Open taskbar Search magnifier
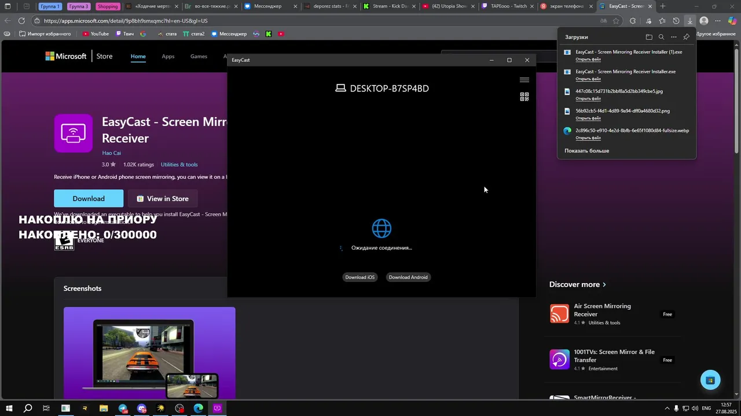 click(28, 408)
